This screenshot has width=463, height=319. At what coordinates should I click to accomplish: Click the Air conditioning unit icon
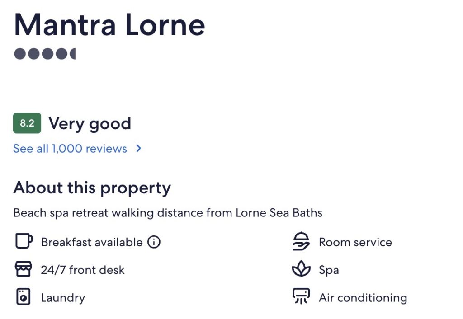301,297
